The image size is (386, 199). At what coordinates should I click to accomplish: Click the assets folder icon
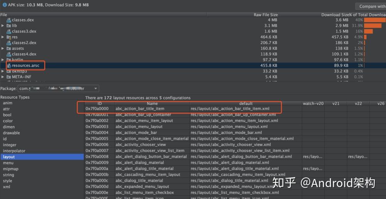pyautogui.click(x=9, y=48)
